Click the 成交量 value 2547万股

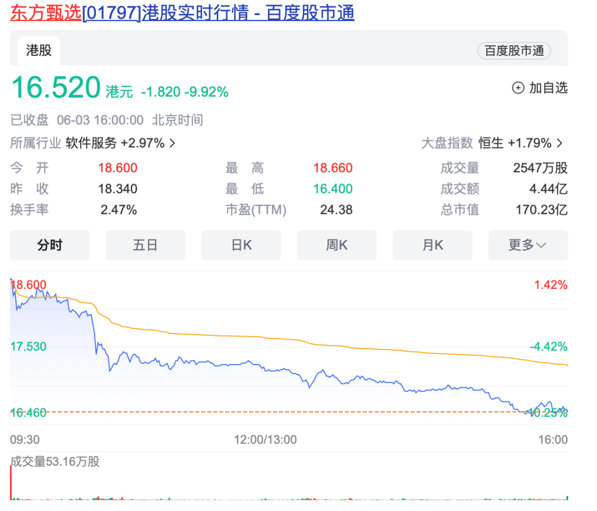pyautogui.click(x=540, y=168)
